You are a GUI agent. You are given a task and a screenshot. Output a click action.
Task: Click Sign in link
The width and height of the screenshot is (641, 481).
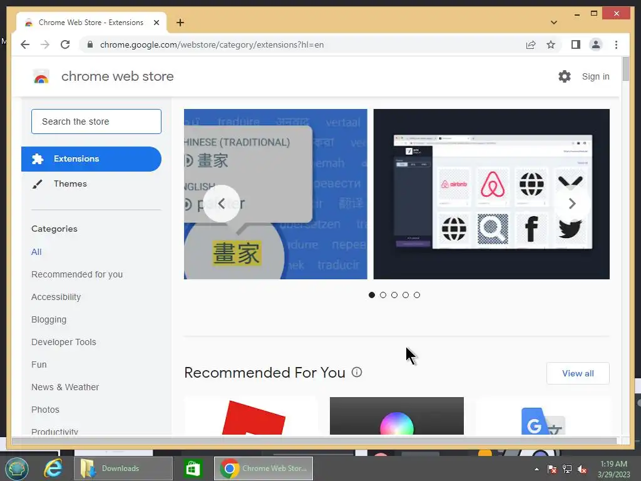tap(596, 76)
